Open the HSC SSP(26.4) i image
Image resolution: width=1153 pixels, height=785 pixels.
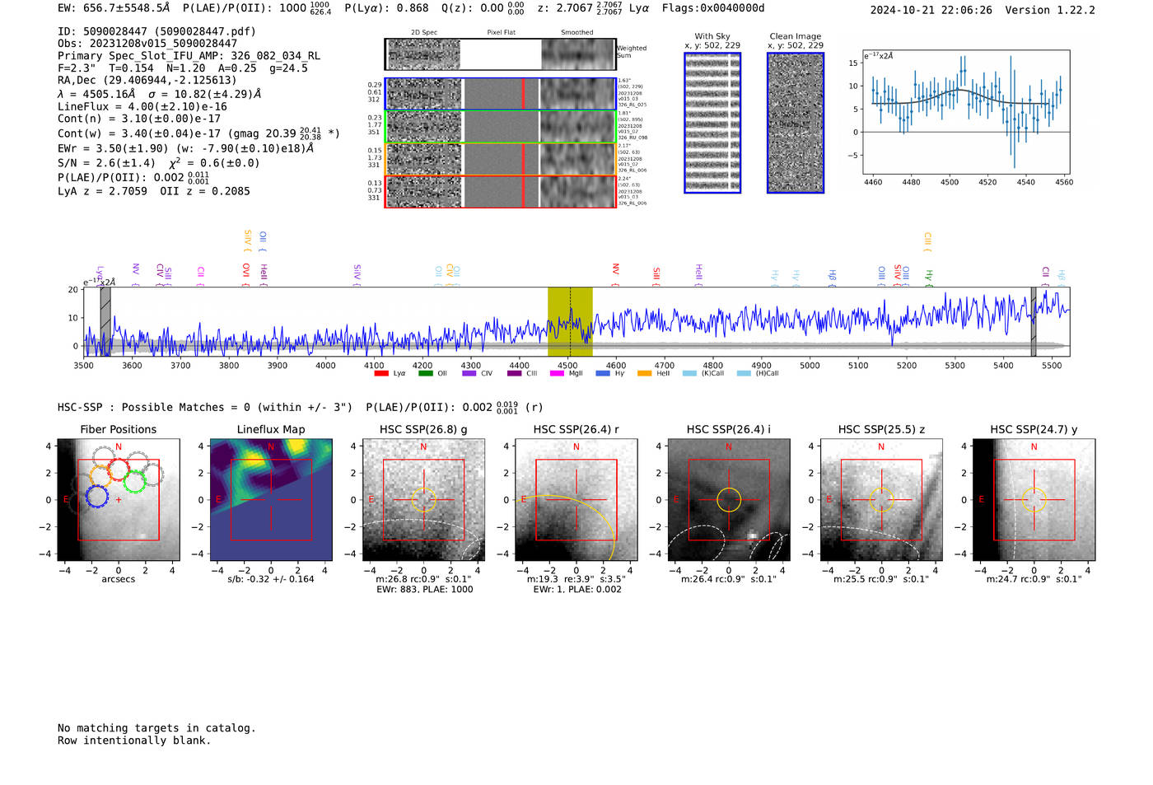tap(729, 500)
